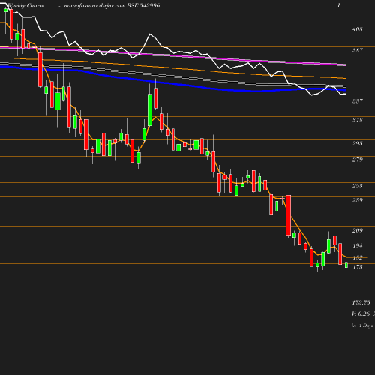Image resolution: width=375 pixels, height=375 pixels.
Task: Click the tall red candle spanning 239 to 209
Action: (288, 215)
